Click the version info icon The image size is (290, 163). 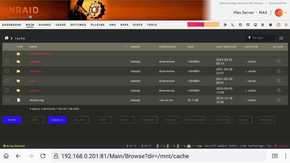30,17
